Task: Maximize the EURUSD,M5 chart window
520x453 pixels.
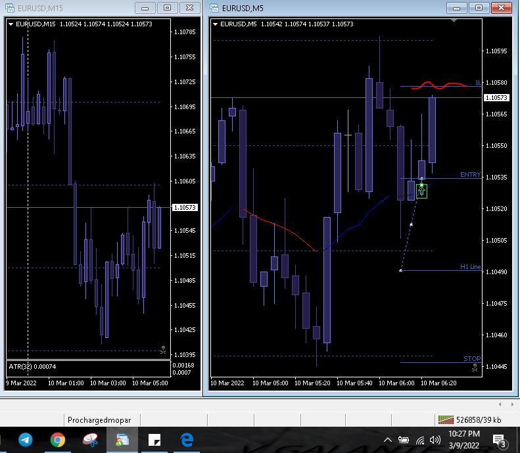Action: coord(479,8)
